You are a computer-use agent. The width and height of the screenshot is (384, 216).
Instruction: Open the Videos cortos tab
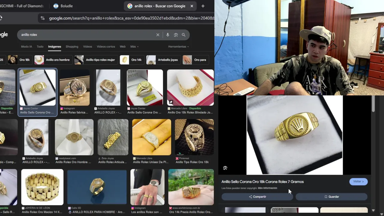pos(106,46)
